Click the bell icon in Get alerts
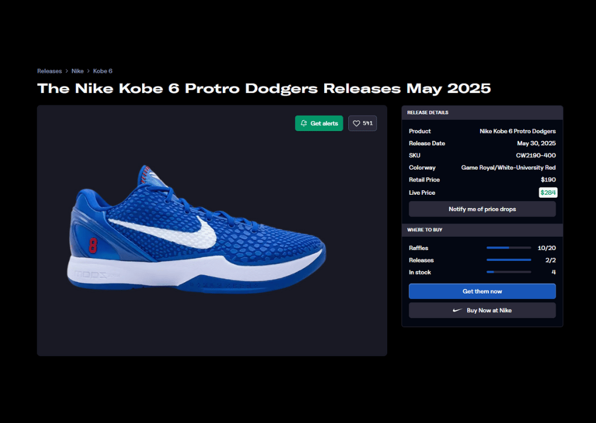Viewport: 596px width, 423px height. 304,124
